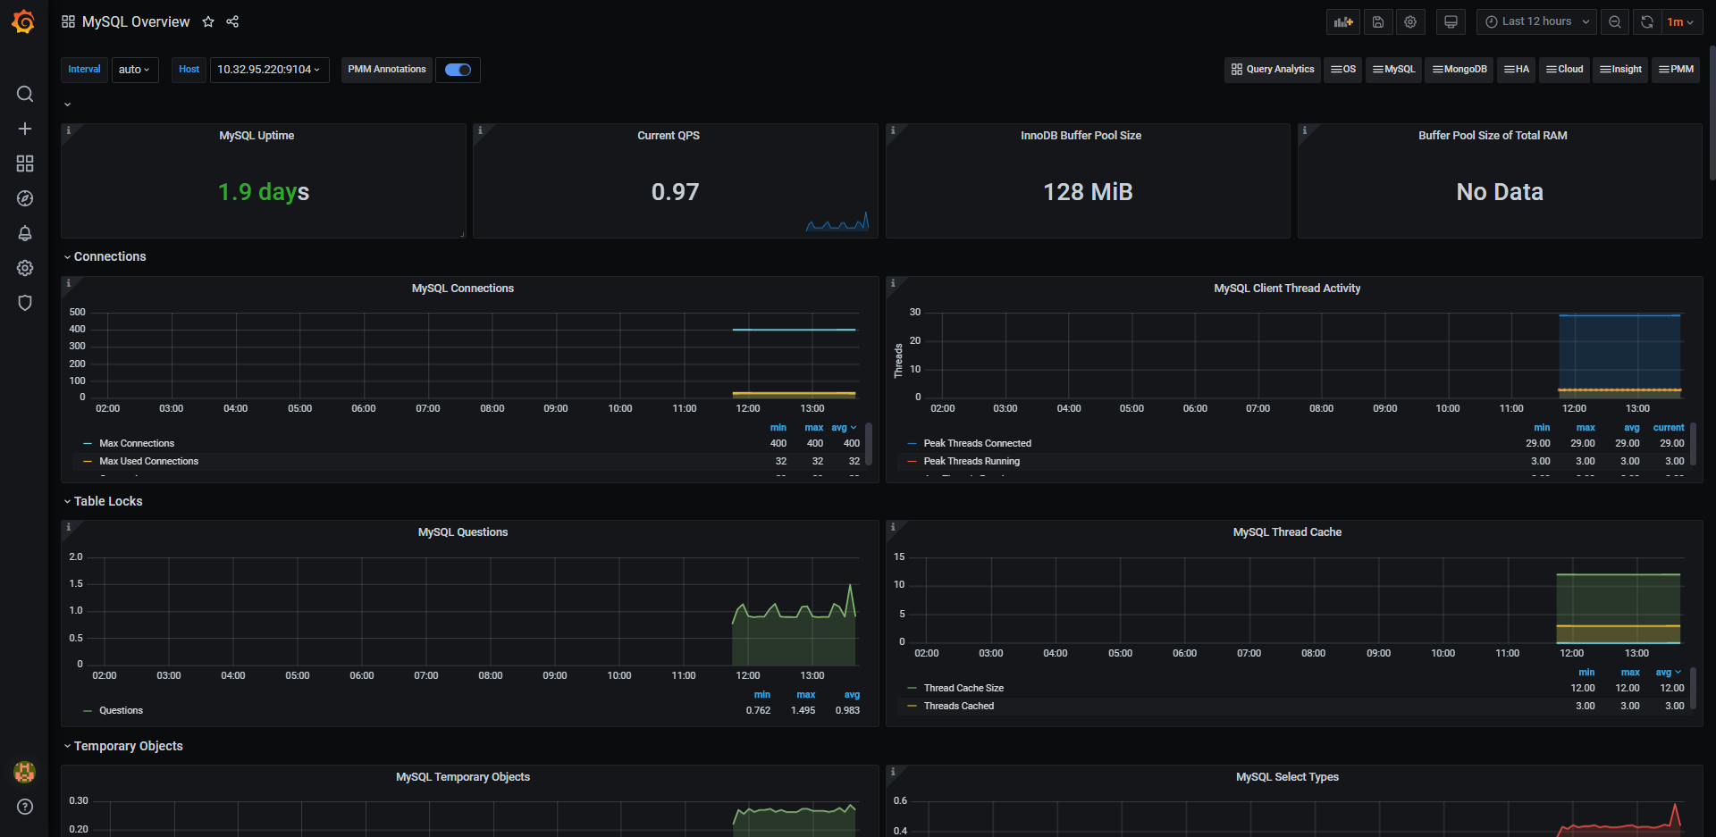Image resolution: width=1716 pixels, height=837 pixels.
Task: Toggle Max Connections series visibility
Action: pyautogui.click(x=137, y=443)
